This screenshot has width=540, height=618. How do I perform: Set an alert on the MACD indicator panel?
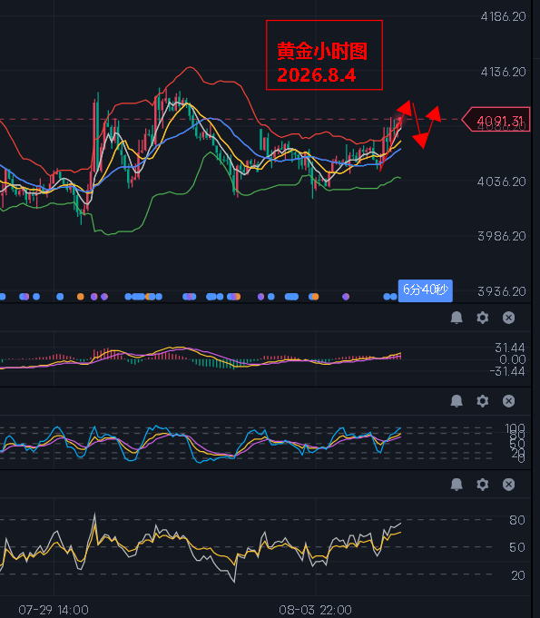point(457,318)
